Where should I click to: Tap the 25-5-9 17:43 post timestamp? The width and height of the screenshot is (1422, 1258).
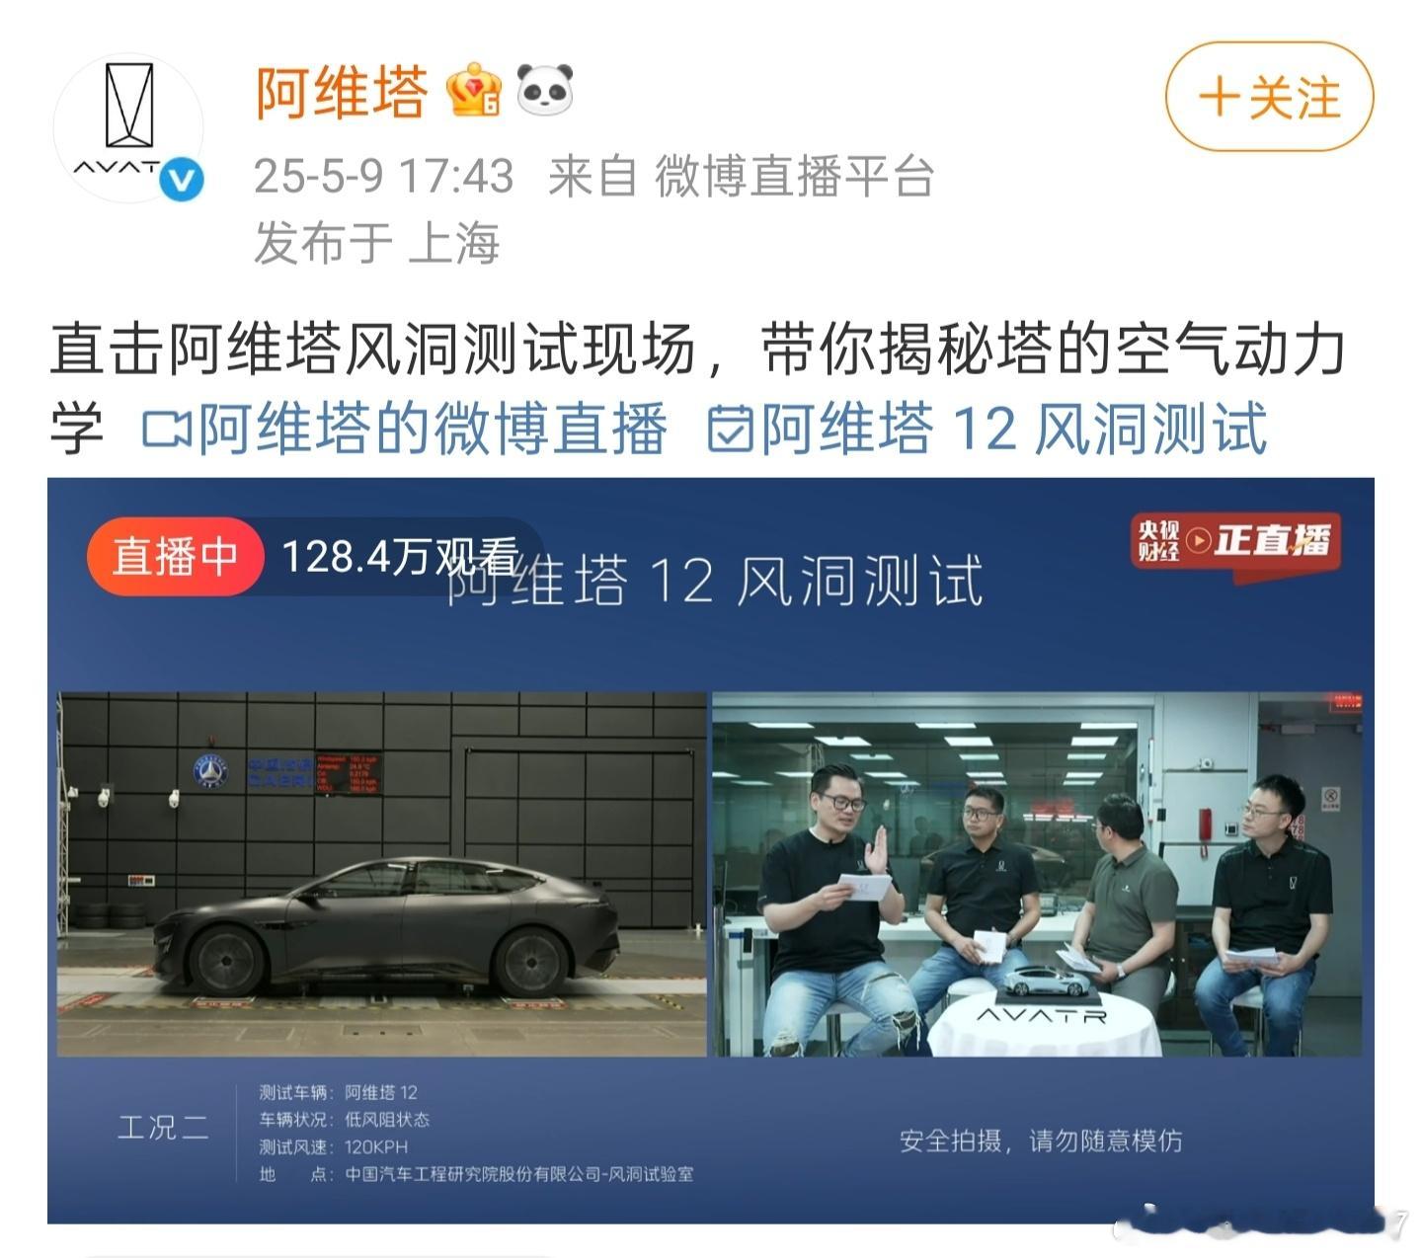click(383, 177)
